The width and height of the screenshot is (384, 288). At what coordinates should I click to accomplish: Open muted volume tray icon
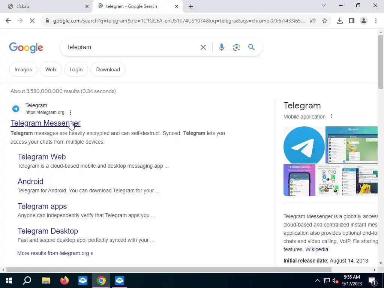pyautogui.click(x=336, y=280)
